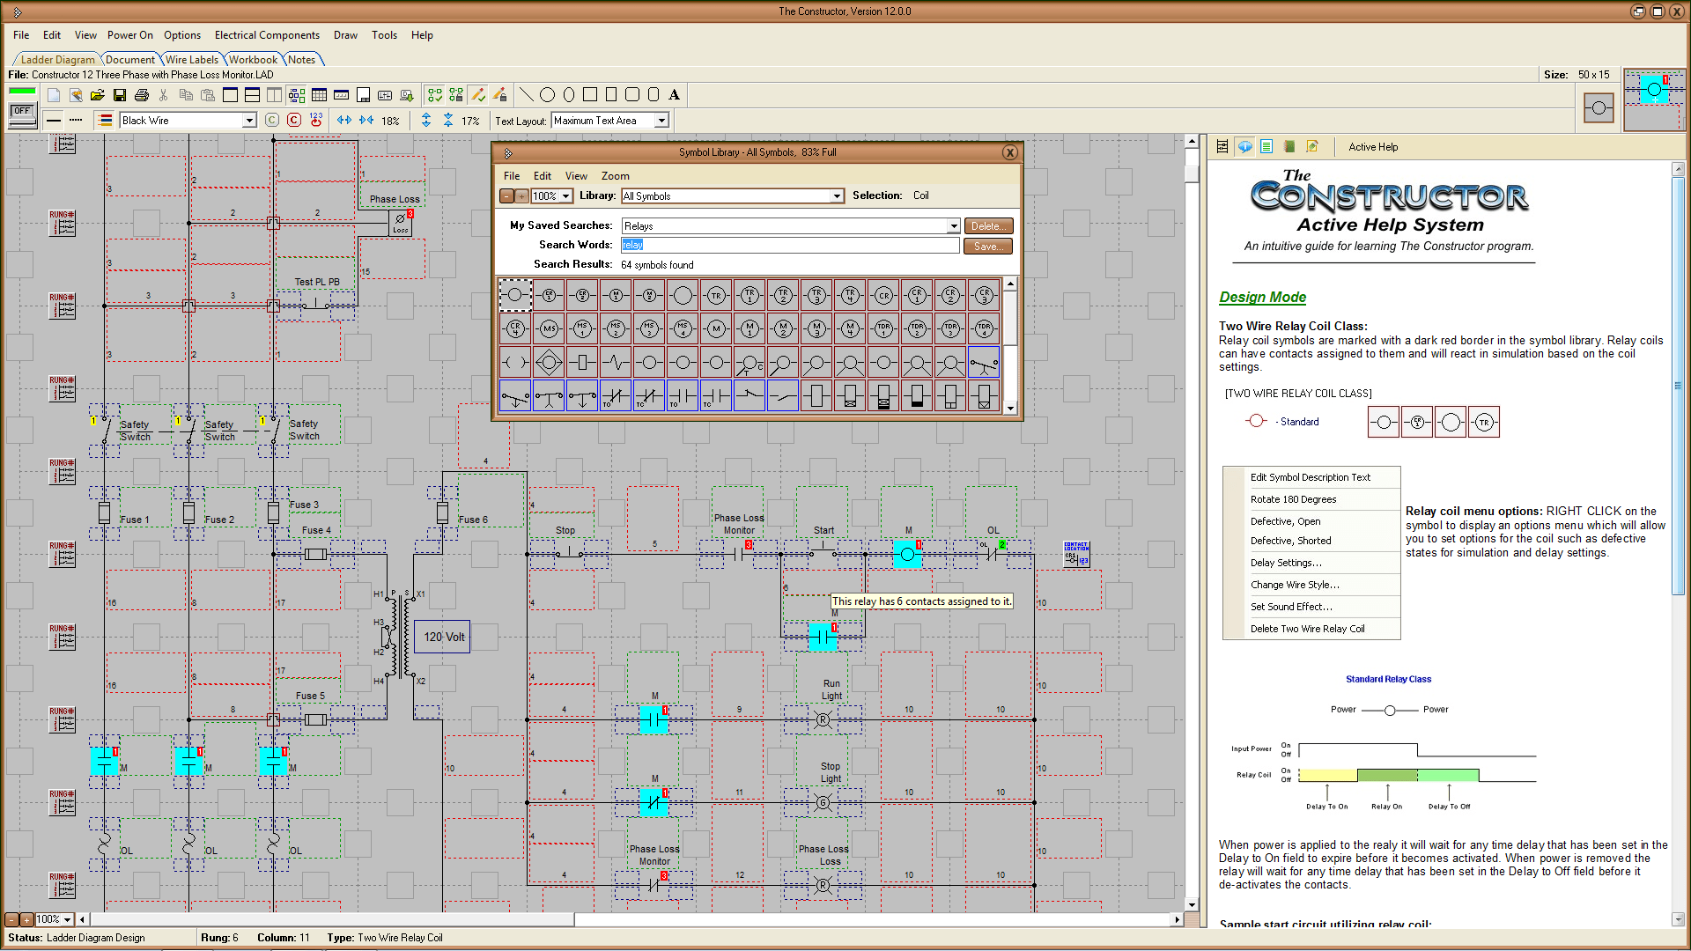Click the blue Active Help speech bubble icon

coord(1244,147)
